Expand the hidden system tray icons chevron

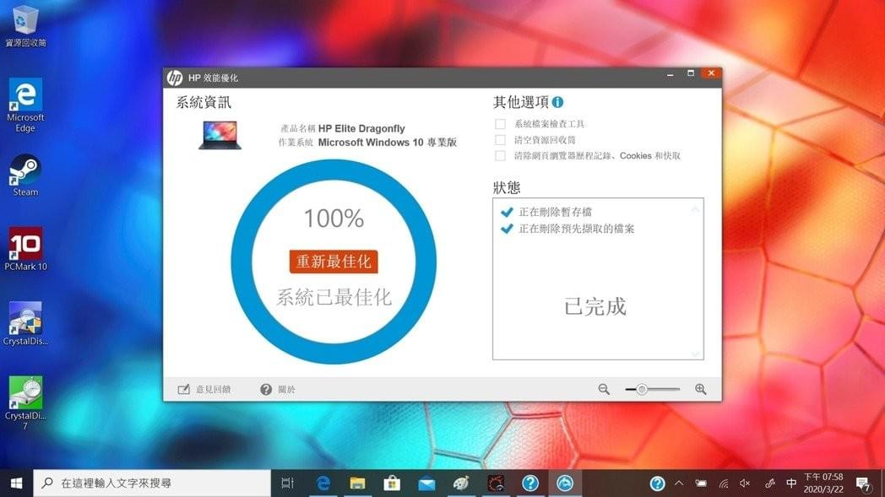[x=679, y=483]
